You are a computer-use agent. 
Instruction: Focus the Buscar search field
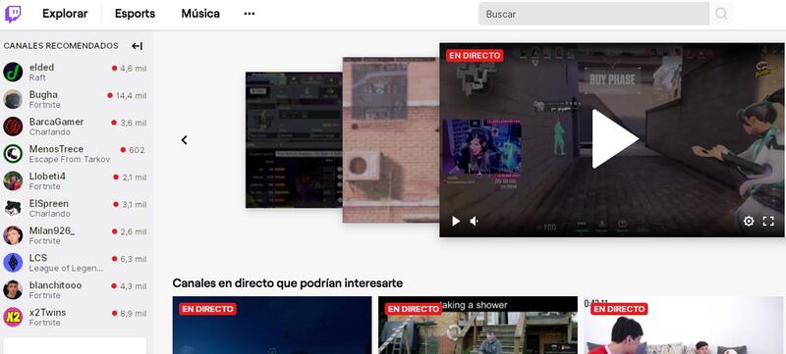click(x=594, y=14)
